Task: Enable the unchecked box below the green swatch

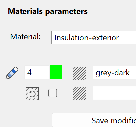Action: 53,93
